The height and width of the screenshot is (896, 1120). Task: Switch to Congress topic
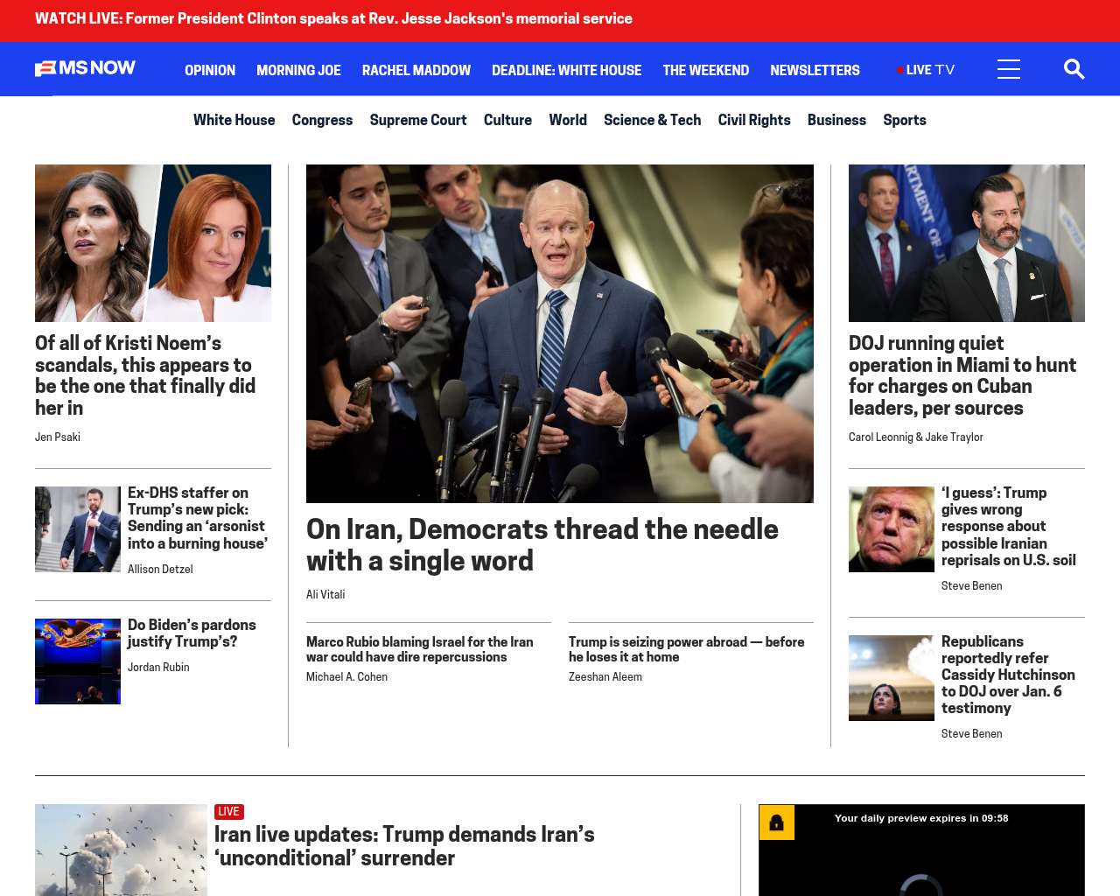click(322, 120)
